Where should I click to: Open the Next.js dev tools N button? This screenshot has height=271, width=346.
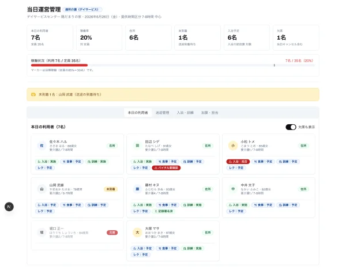point(9,207)
